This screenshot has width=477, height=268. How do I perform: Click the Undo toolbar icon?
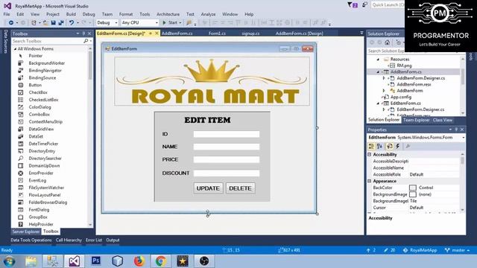(72, 23)
